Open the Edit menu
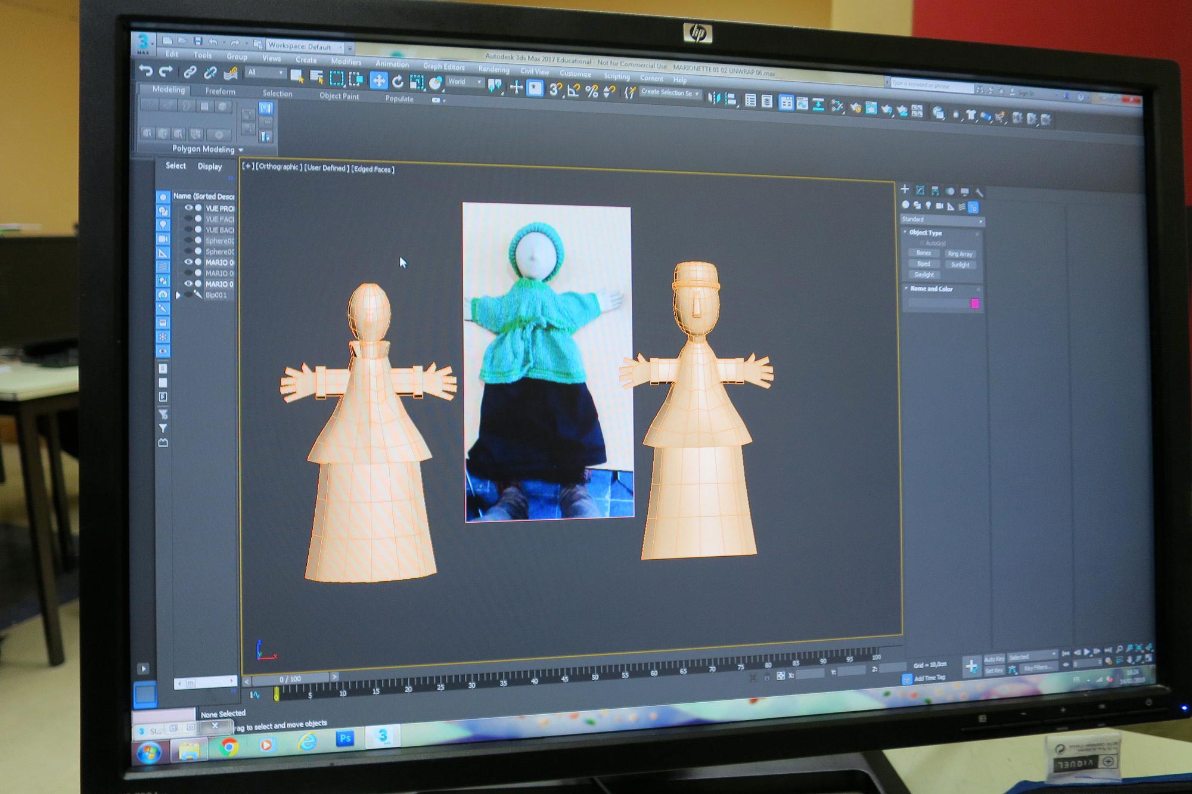 tap(172, 54)
